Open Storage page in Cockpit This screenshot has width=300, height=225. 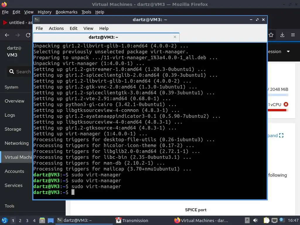13,129
